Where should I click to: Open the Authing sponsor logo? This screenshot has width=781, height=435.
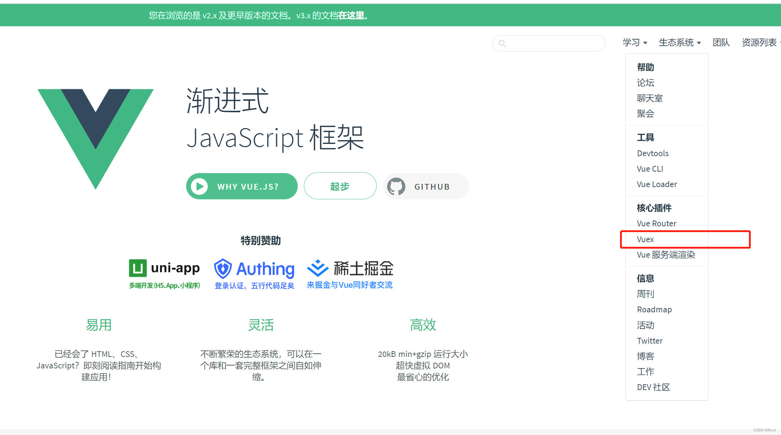(x=254, y=274)
